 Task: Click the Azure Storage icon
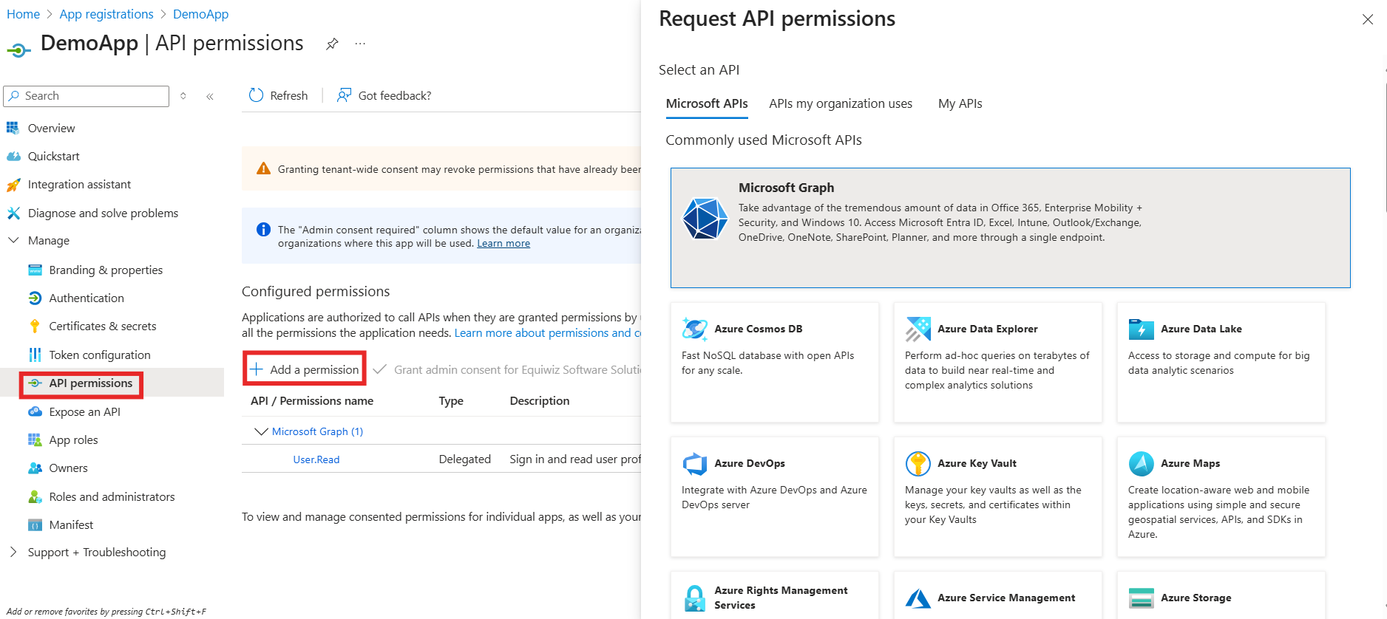[1142, 598]
